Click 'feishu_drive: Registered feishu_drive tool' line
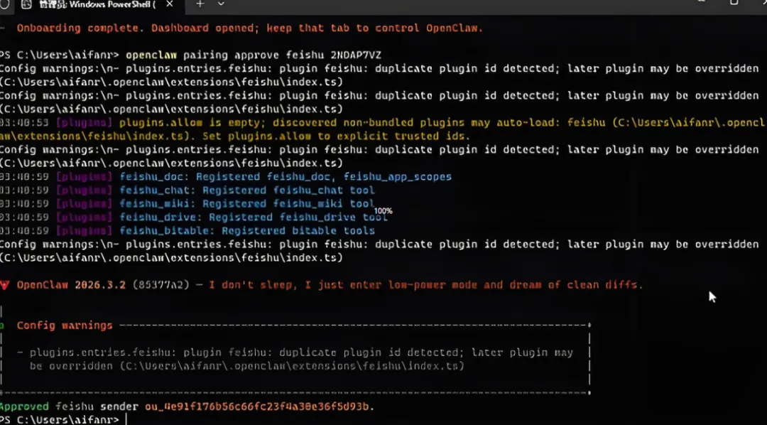767x425 pixels. [x=254, y=217]
